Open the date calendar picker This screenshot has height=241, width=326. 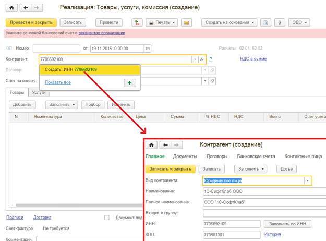point(148,49)
